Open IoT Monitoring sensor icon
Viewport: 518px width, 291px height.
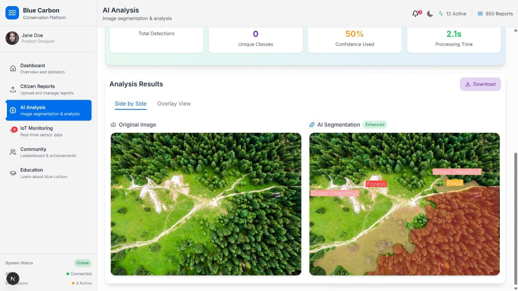(13, 131)
